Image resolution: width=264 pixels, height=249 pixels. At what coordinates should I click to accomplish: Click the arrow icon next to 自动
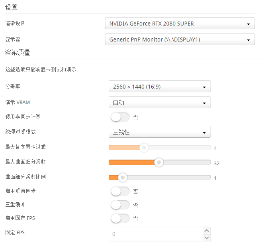click(x=204, y=103)
